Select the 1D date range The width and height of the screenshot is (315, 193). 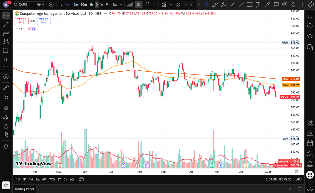[x=18, y=179]
